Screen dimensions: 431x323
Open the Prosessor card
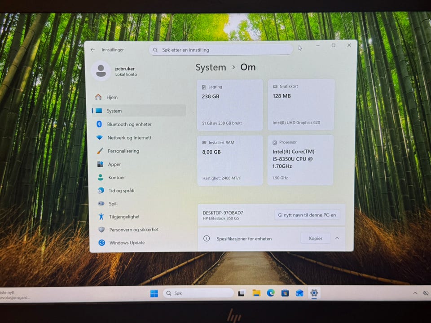tap(300, 160)
